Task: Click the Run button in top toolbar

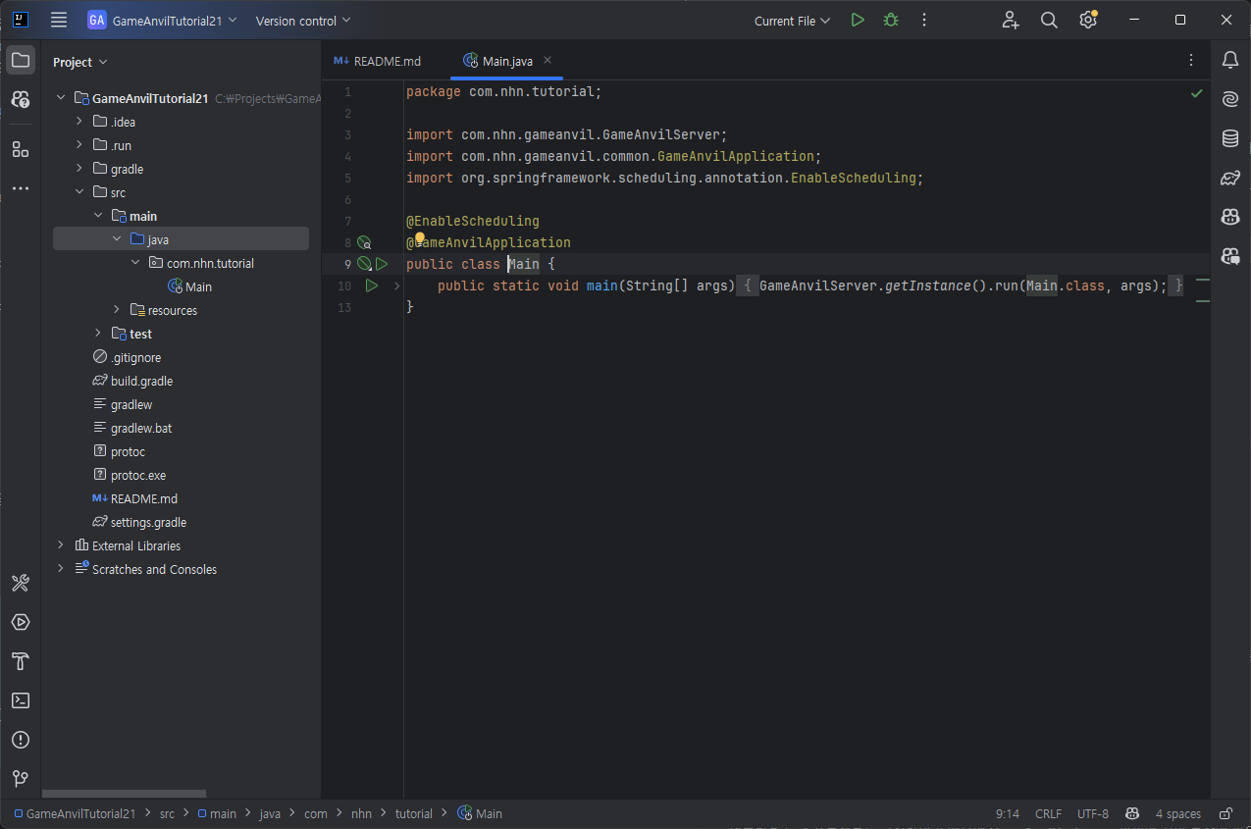Action: point(858,20)
